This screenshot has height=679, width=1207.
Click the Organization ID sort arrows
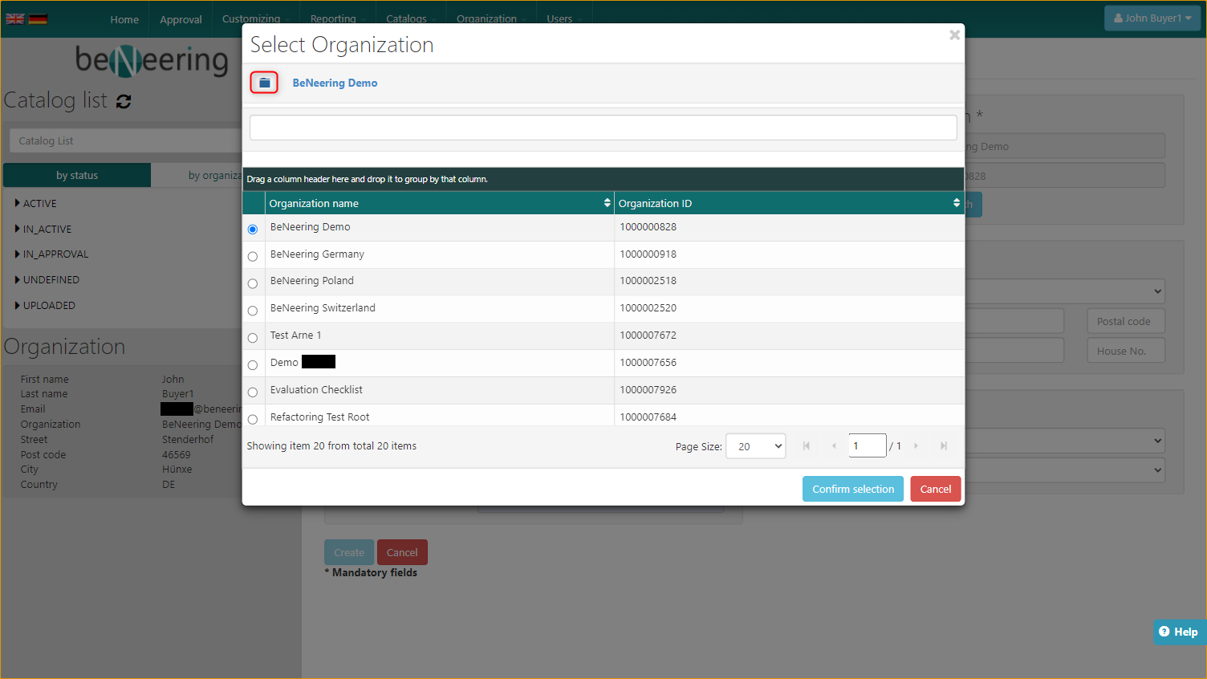(x=956, y=203)
